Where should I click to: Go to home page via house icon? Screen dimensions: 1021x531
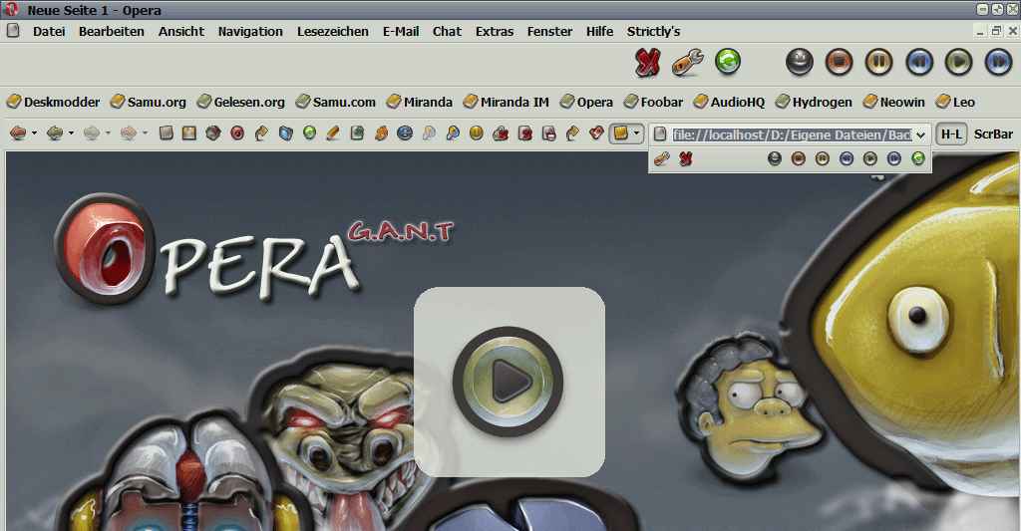click(x=213, y=133)
